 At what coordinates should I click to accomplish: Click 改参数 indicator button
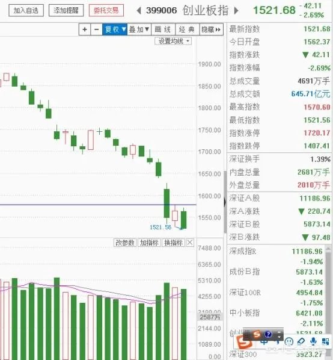point(125,243)
